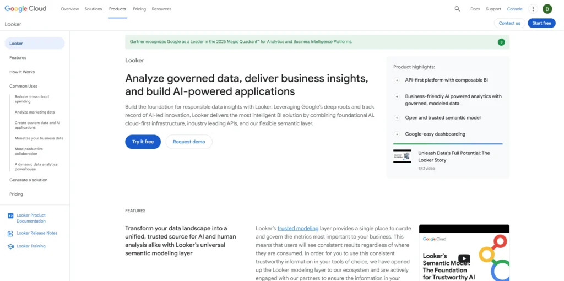Go to Pricing in top navigation
The height and width of the screenshot is (281, 564).
tap(139, 9)
